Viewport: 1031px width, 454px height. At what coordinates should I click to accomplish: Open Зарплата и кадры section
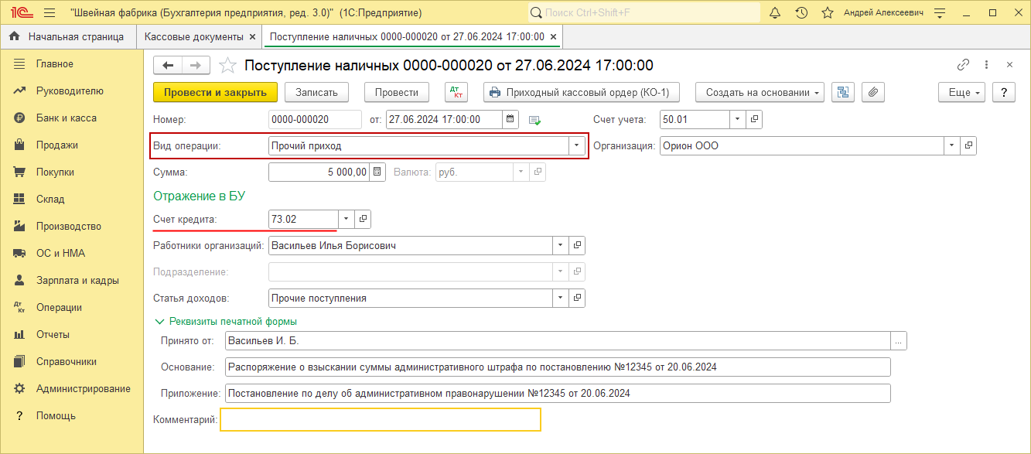[71, 280]
